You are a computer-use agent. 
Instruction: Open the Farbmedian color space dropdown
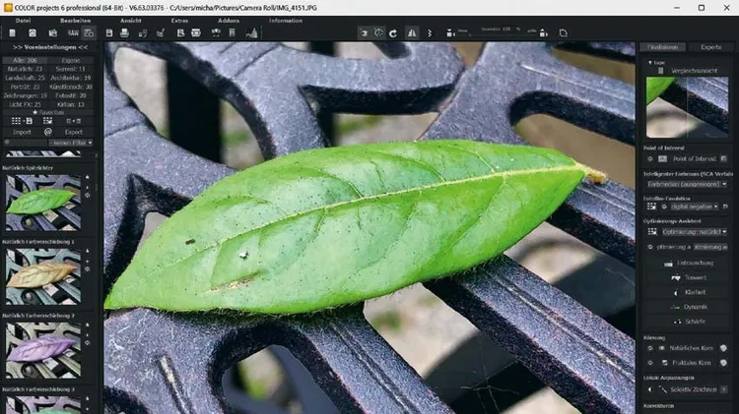687,185
